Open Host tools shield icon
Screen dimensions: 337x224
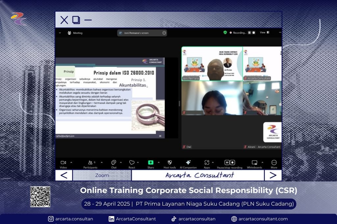click(170, 163)
